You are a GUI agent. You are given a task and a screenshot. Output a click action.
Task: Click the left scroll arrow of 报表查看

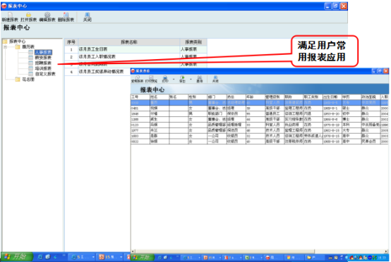point(133,251)
